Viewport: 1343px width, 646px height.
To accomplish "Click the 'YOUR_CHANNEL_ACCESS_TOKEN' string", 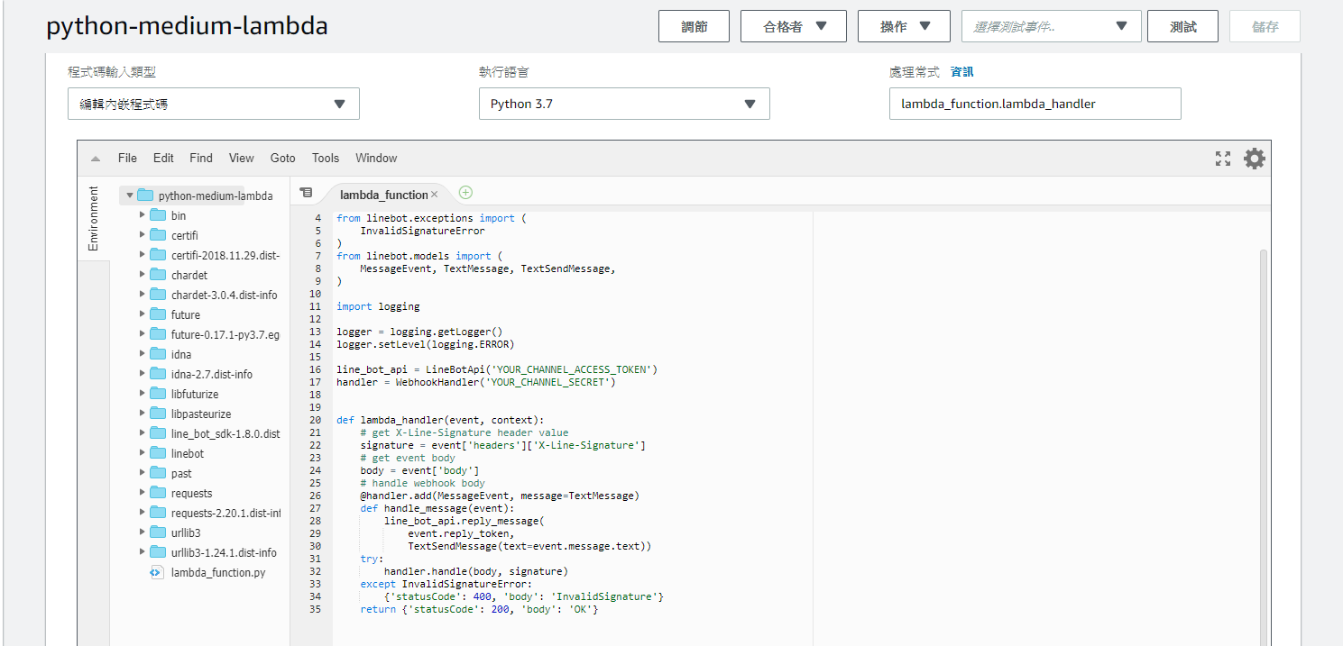I will pos(575,369).
